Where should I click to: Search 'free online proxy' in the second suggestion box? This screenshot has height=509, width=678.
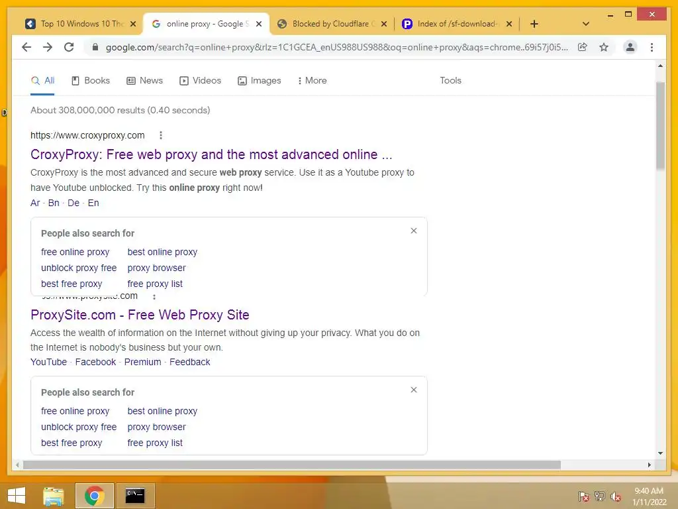point(75,411)
